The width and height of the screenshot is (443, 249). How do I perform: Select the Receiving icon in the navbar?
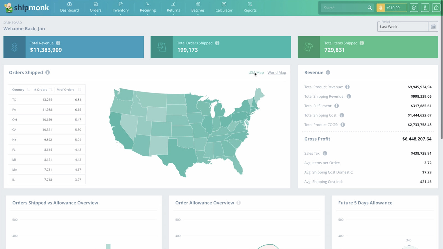(148, 4)
